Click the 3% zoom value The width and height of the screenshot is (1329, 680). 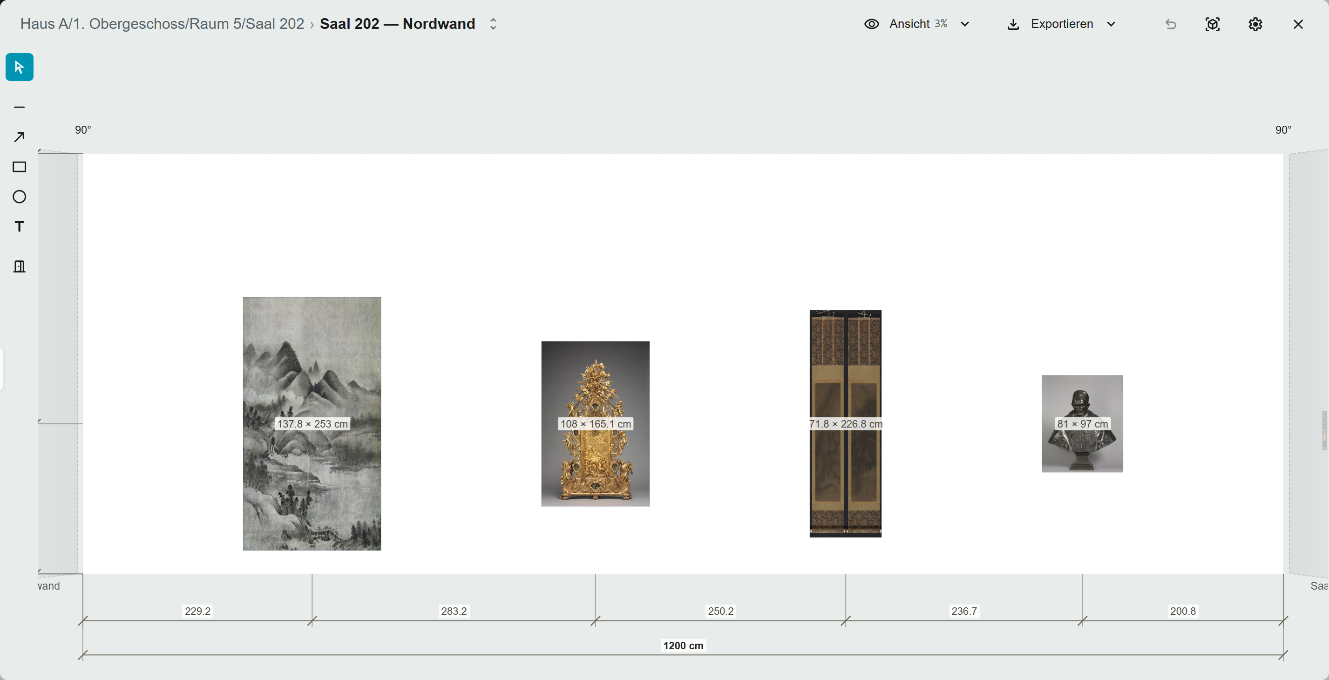click(941, 24)
